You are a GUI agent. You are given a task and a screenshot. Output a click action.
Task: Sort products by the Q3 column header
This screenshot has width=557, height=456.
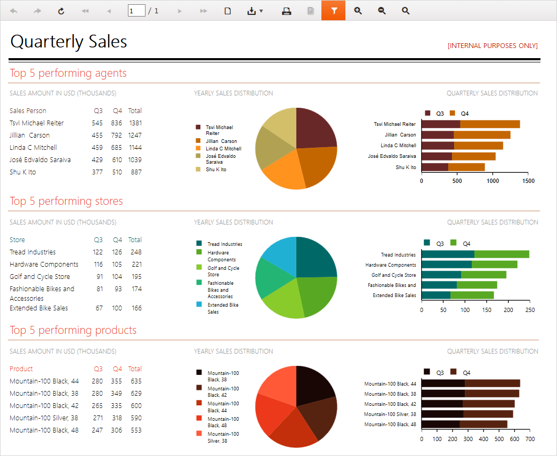point(98,369)
